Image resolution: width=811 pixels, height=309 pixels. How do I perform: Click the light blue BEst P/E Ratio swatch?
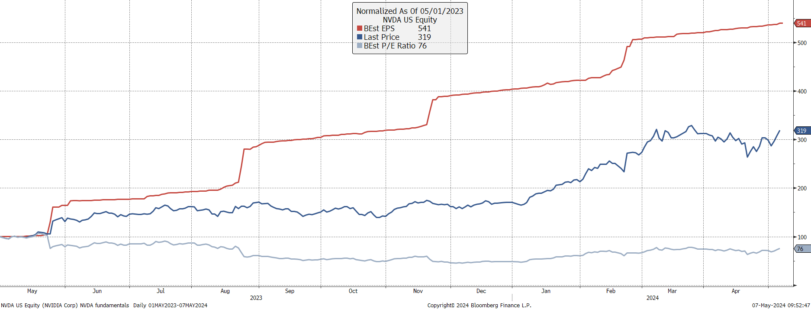(359, 46)
